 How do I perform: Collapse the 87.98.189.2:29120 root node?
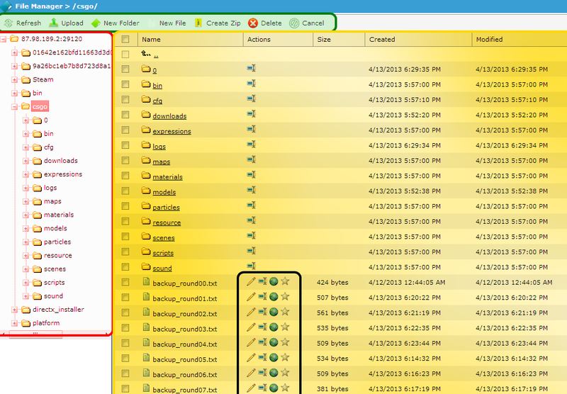click(4, 39)
